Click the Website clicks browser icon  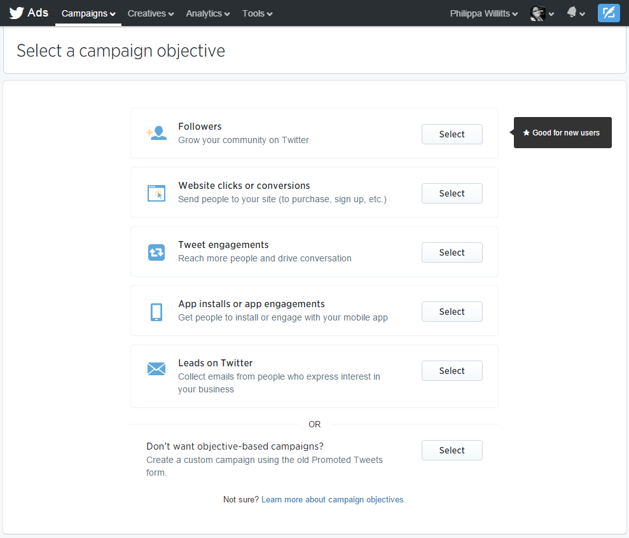click(x=156, y=193)
